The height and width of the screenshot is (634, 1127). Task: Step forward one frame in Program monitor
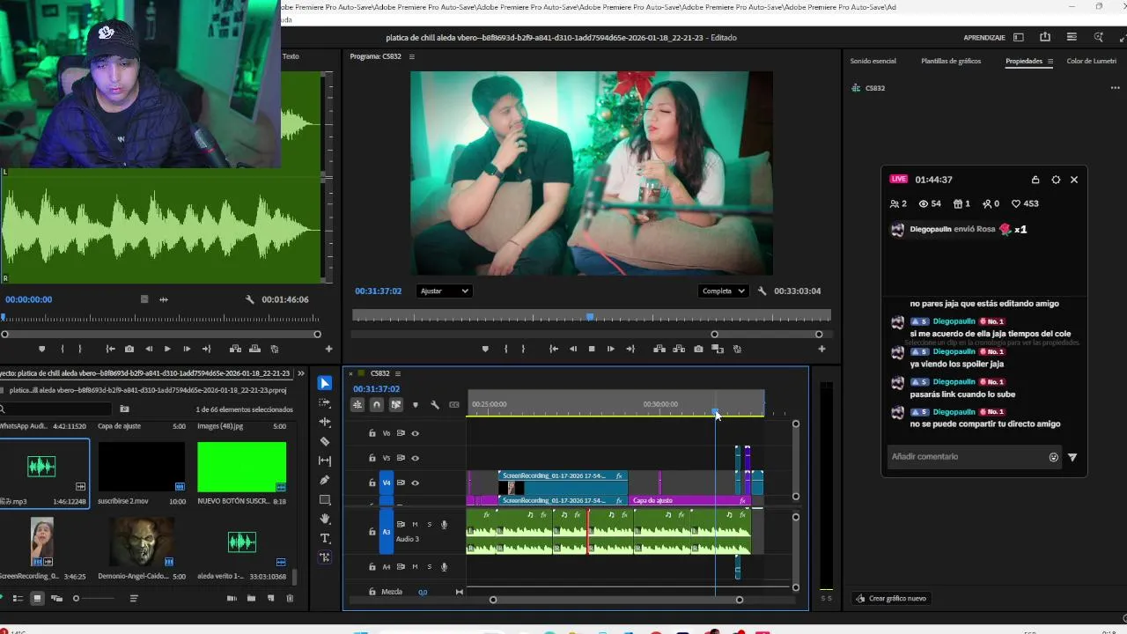coord(611,349)
